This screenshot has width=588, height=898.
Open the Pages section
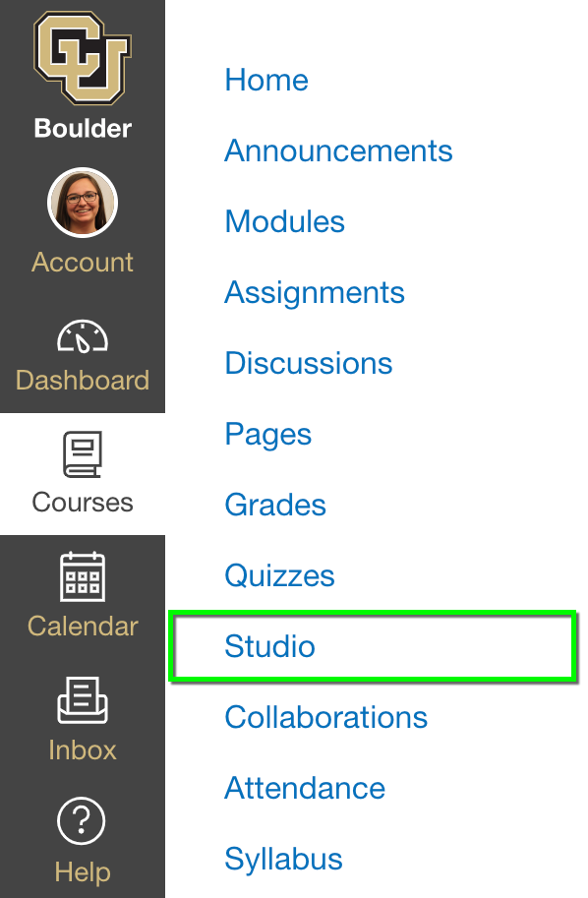pos(267,434)
